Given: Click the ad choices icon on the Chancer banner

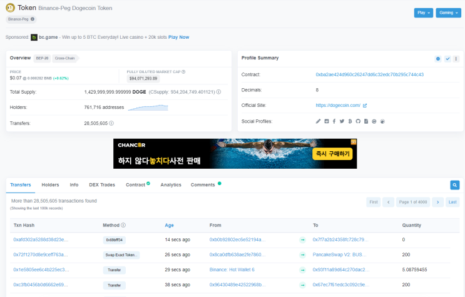Looking at the screenshot, I should 354,142.
